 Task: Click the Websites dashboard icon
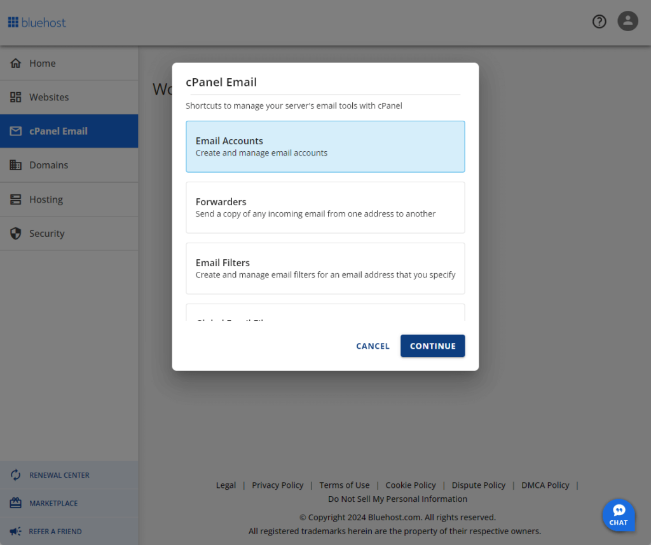[x=16, y=97]
